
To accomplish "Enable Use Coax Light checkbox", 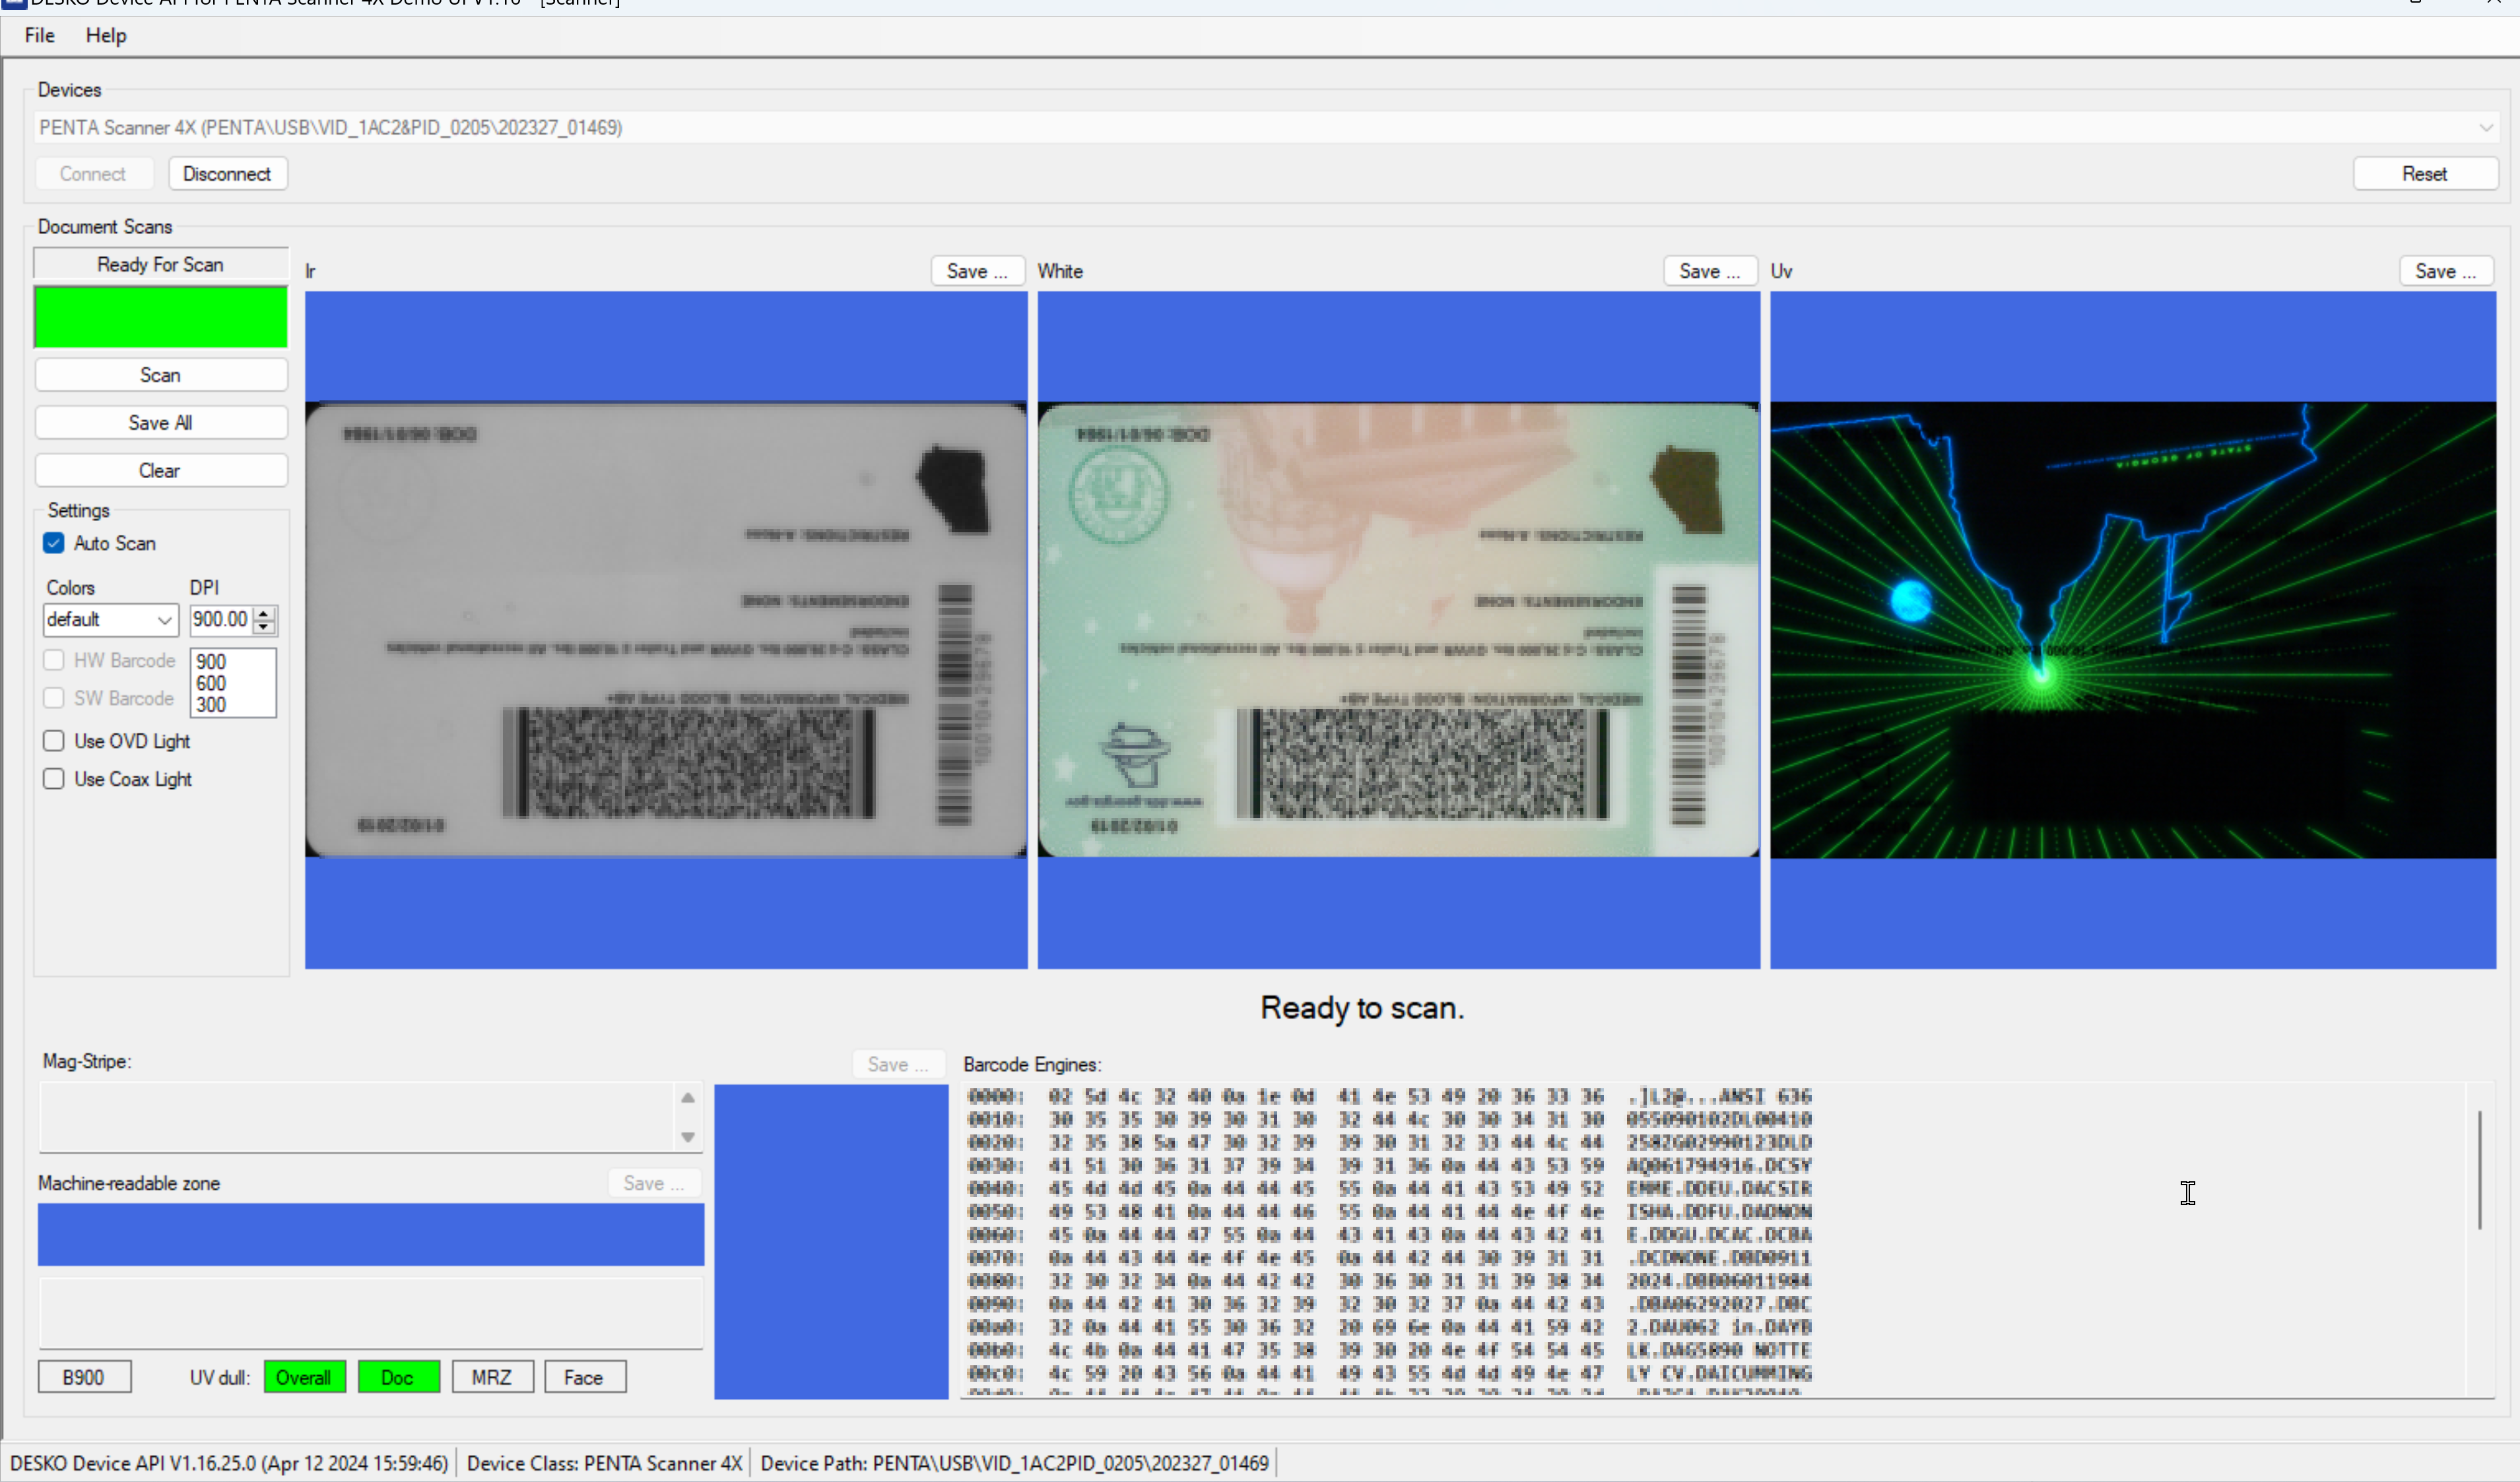I will click(x=54, y=778).
